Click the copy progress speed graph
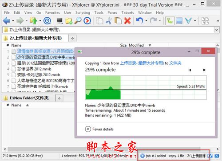 (146, 87)
